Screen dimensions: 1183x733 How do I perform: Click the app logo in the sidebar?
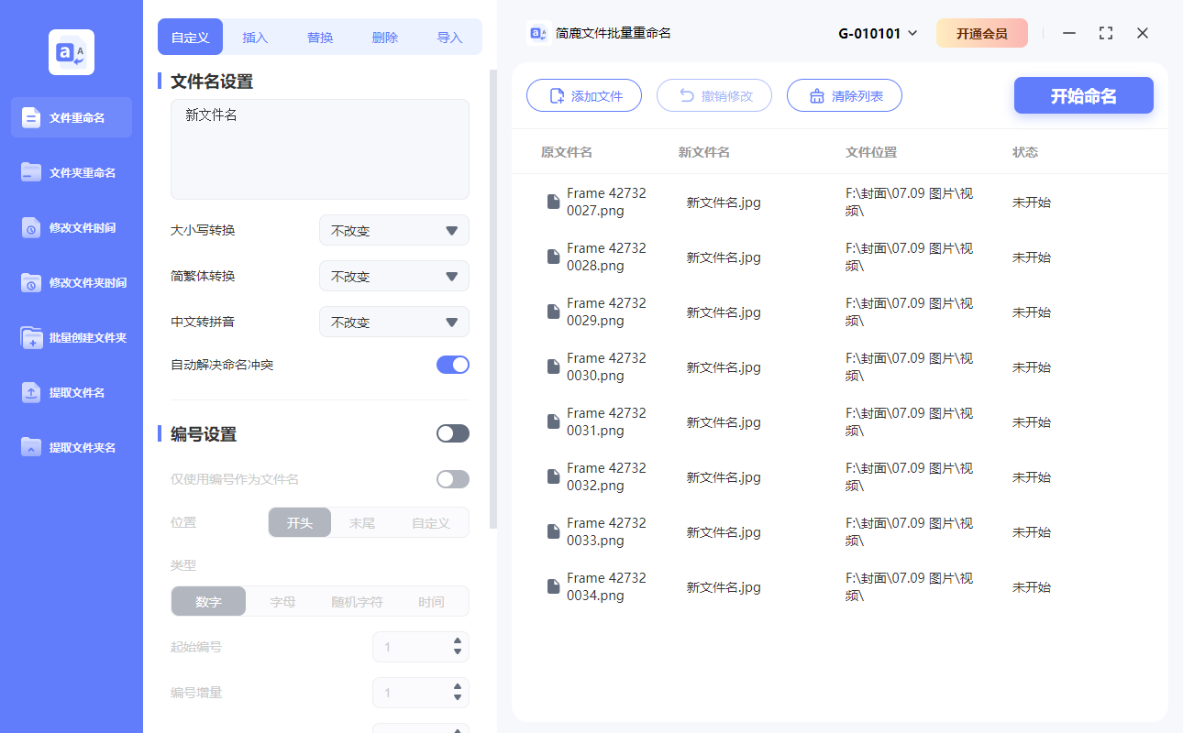(72, 52)
